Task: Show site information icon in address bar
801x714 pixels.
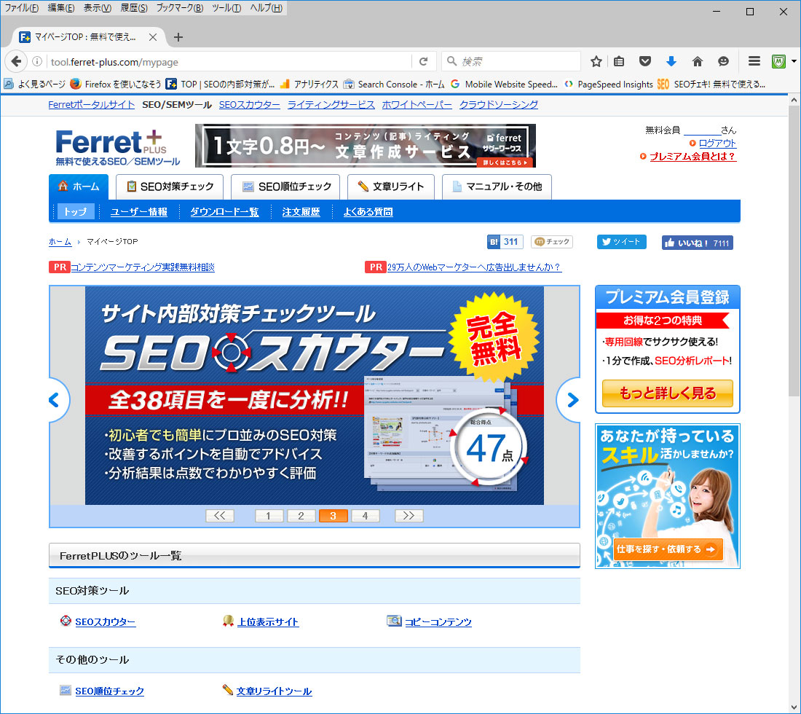Action: tap(37, 61)
